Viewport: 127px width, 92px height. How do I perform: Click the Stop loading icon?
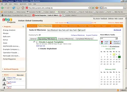click(18, 8)
